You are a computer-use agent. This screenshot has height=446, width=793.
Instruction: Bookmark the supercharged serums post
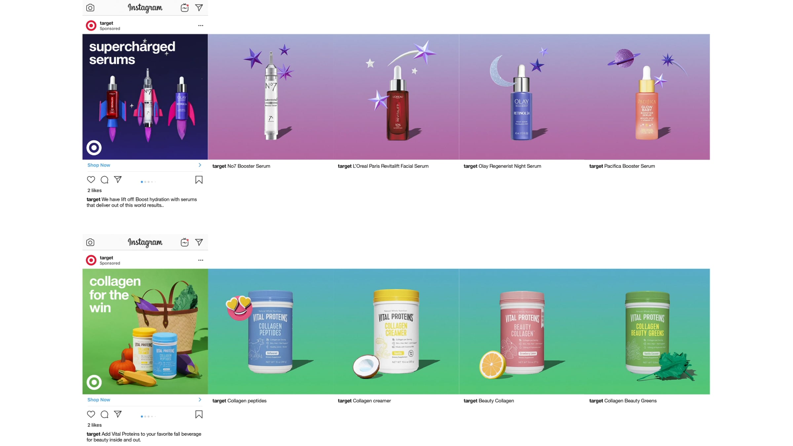tap(199, 180)
